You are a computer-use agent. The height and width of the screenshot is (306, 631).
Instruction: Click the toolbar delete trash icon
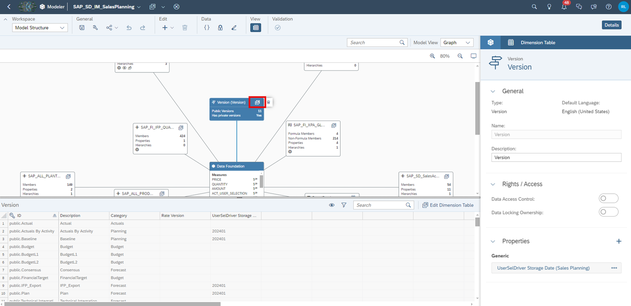coord(185,28)
